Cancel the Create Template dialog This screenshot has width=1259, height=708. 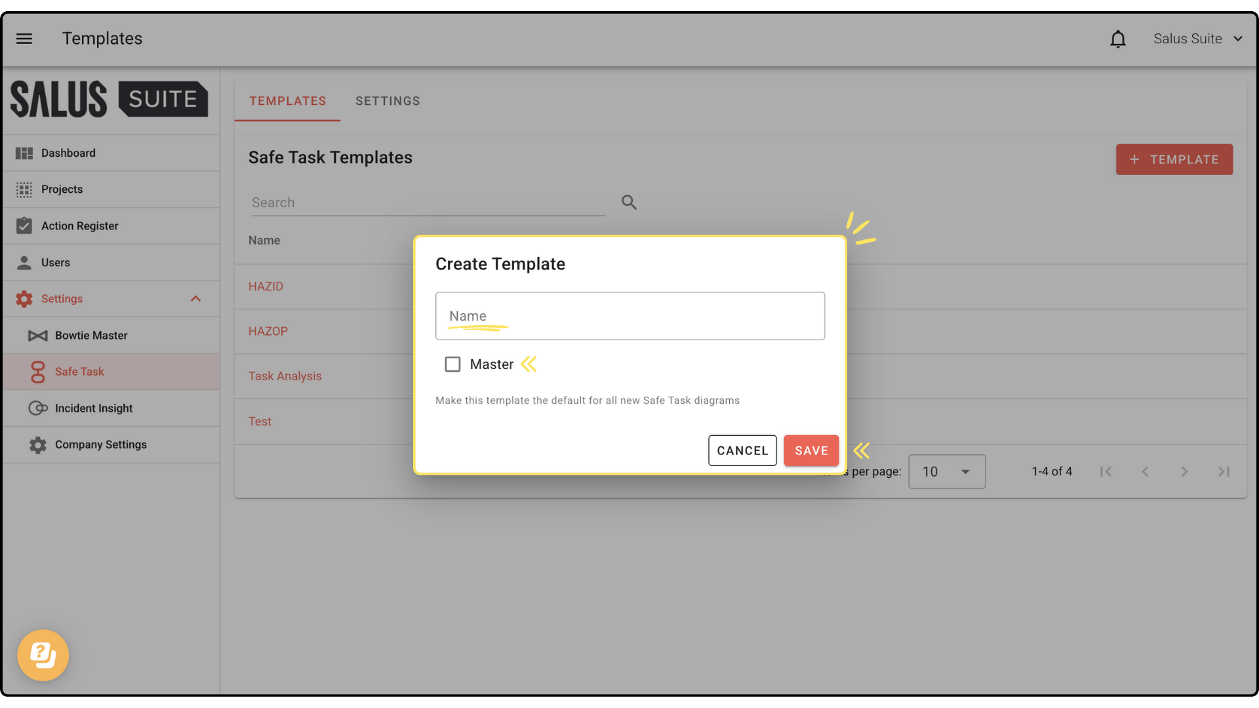point(742,451)
